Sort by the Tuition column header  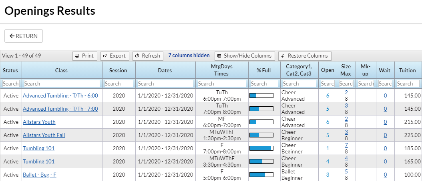point(408,70)
